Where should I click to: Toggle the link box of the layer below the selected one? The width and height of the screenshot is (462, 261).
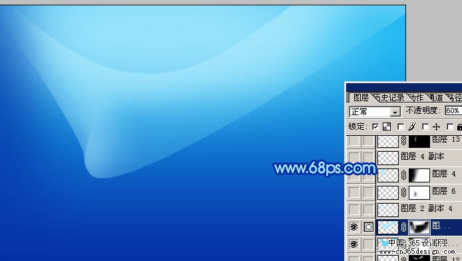pyautogui.click(x=368, y=244)
